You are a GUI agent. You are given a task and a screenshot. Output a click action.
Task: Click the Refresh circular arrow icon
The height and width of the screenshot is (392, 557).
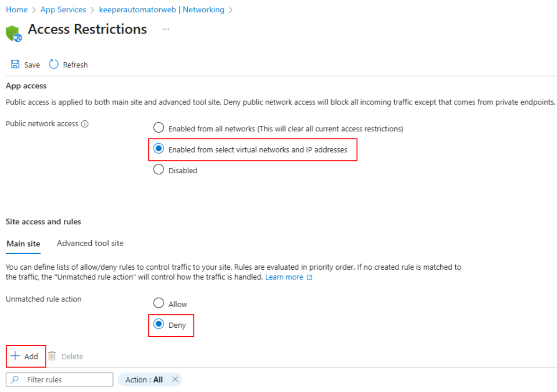(54, 64)
